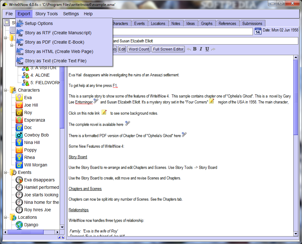Click the tree panel scrollbar down arrow

[62, 227]
